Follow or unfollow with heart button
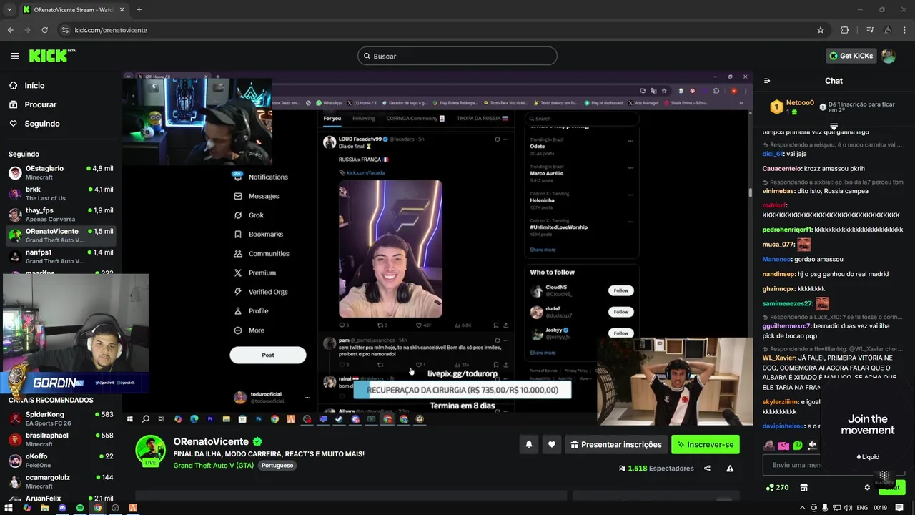Screen dimensions: 915x515 click(551, 444)
